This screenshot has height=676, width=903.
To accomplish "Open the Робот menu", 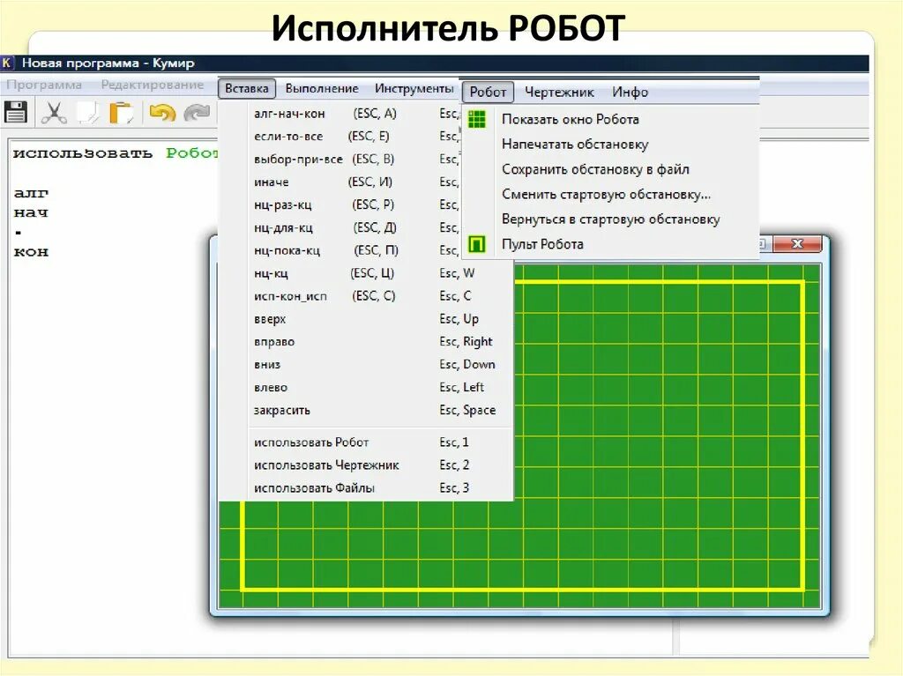I will [488, 93].
